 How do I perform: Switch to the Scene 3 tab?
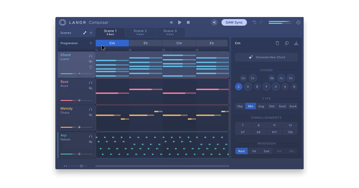coord(170,32)
